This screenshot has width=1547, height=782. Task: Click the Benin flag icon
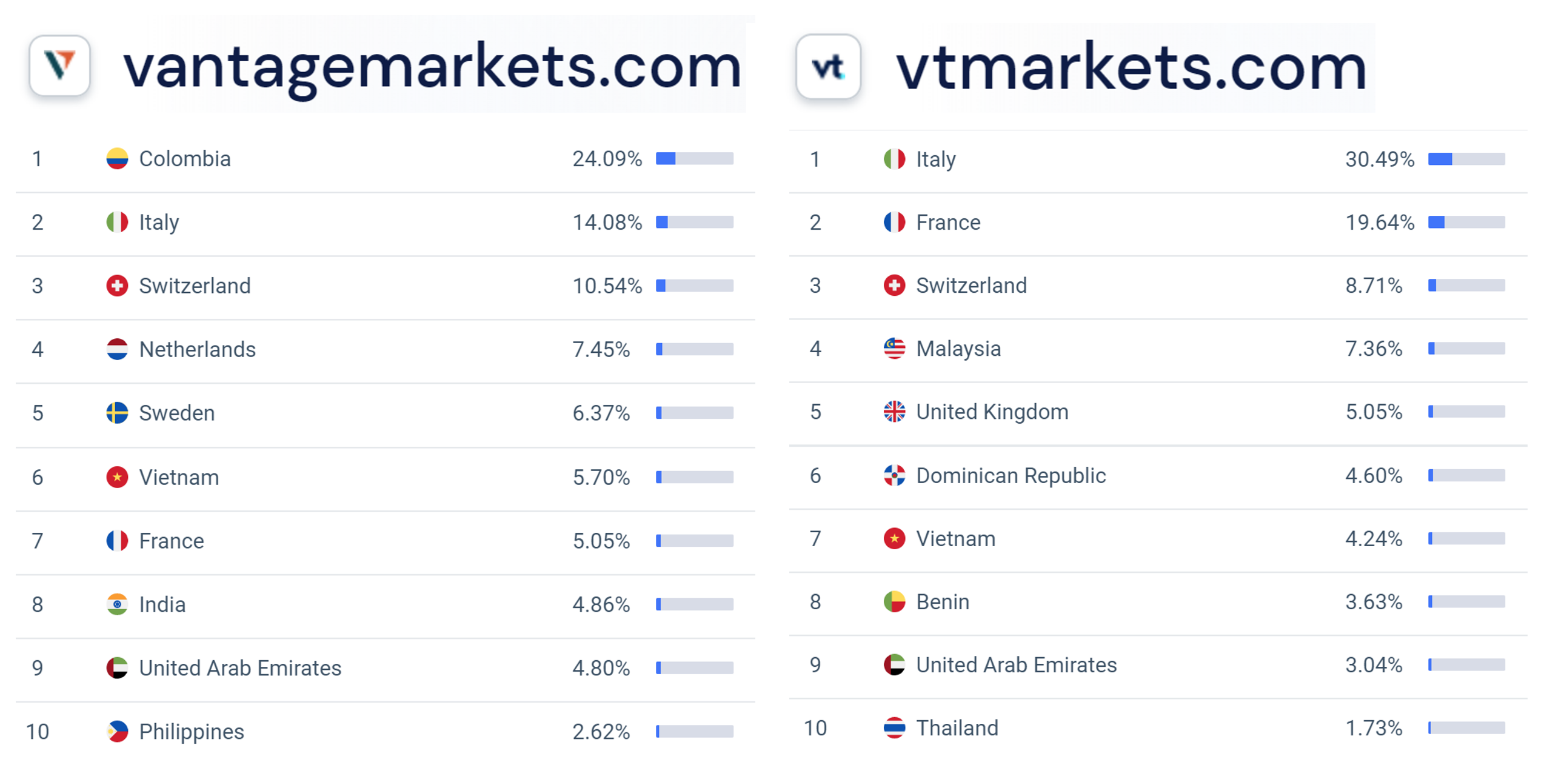coord(894,601)
